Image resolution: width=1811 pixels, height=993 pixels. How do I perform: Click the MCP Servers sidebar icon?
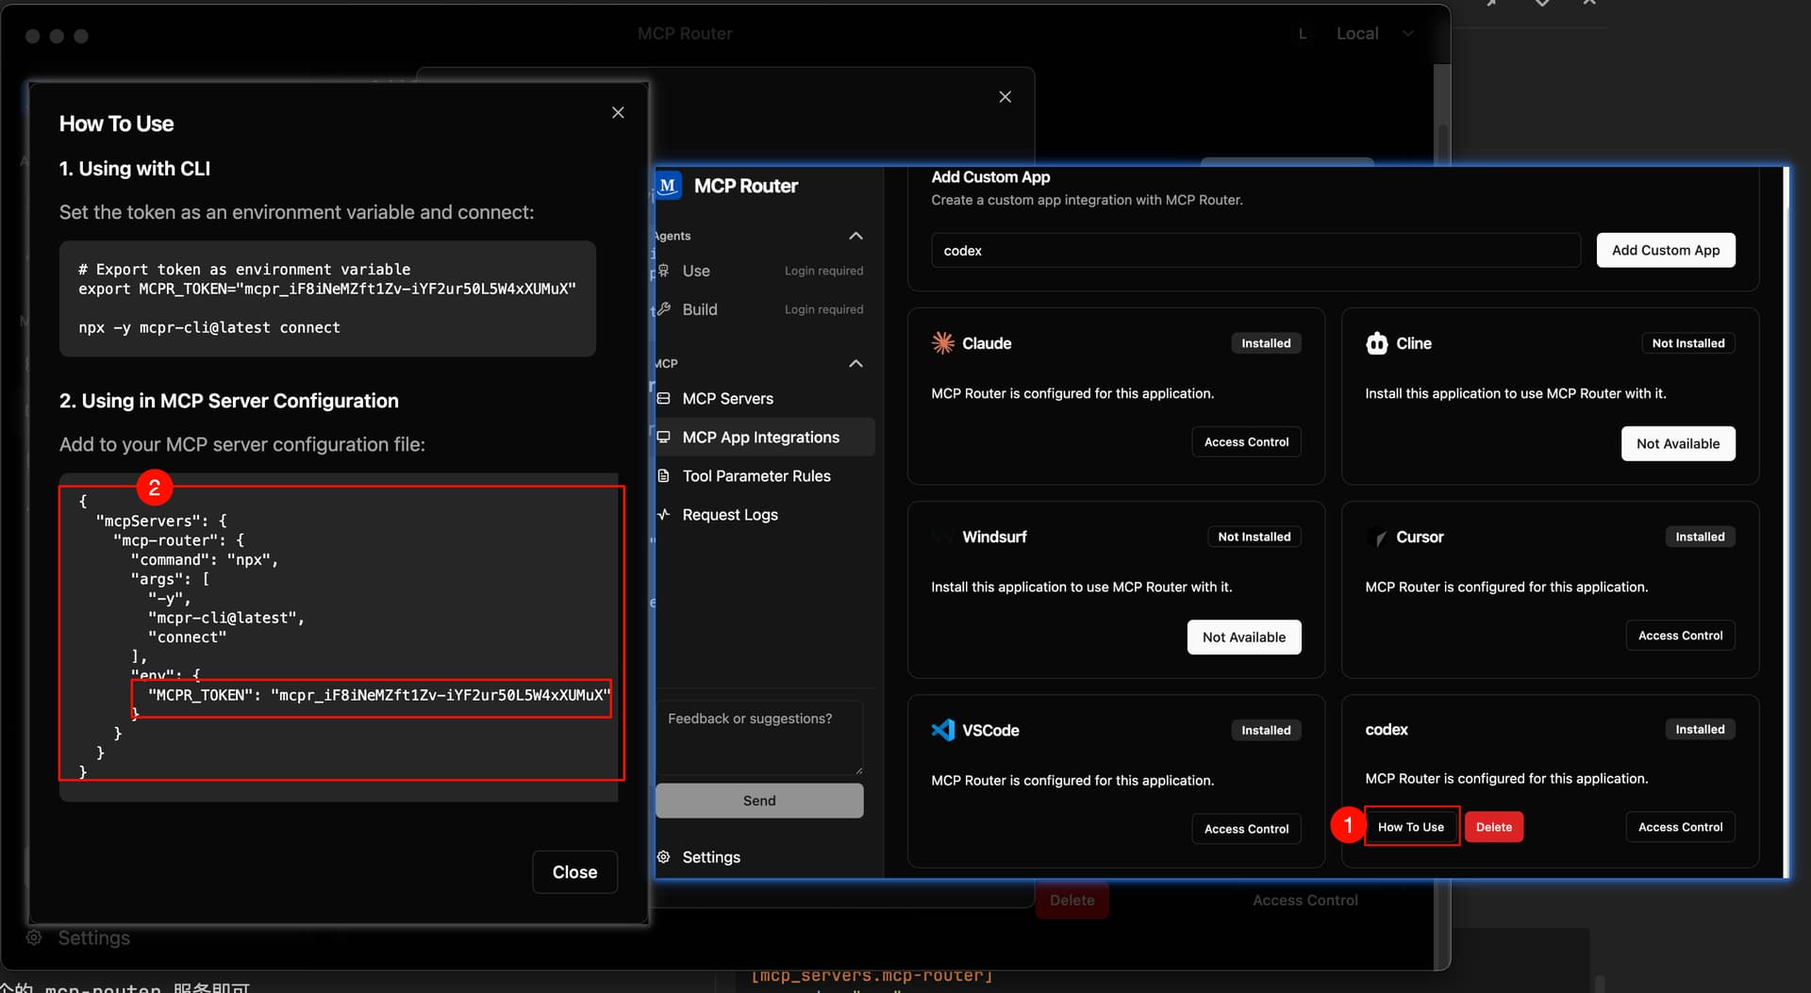click(664, 399)
